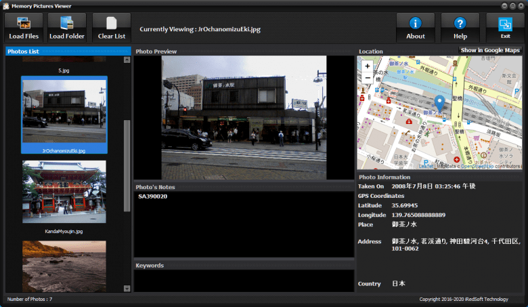Click the Memory Pictures Viewer title bar icon
The width and height of the screenshot is (528, 307).
[x=6, y=6]
